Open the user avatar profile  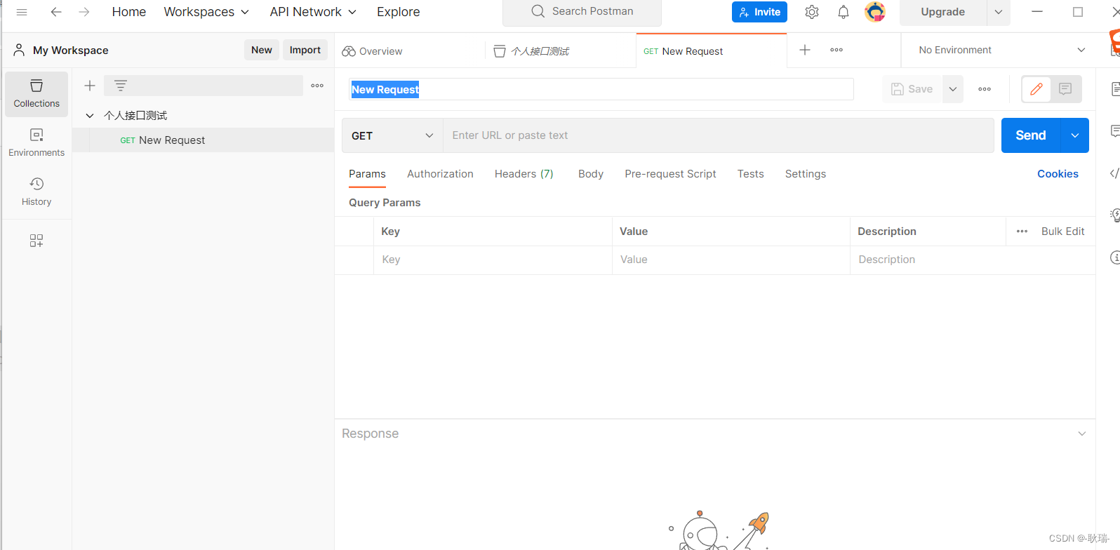[875, 12]
